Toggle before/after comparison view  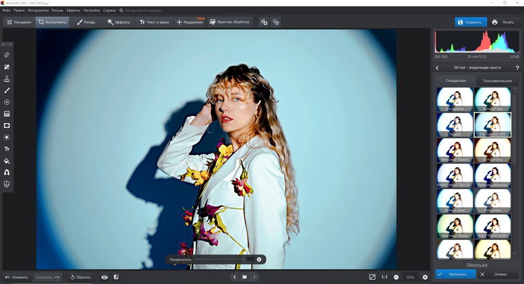(x=116, y=277)
